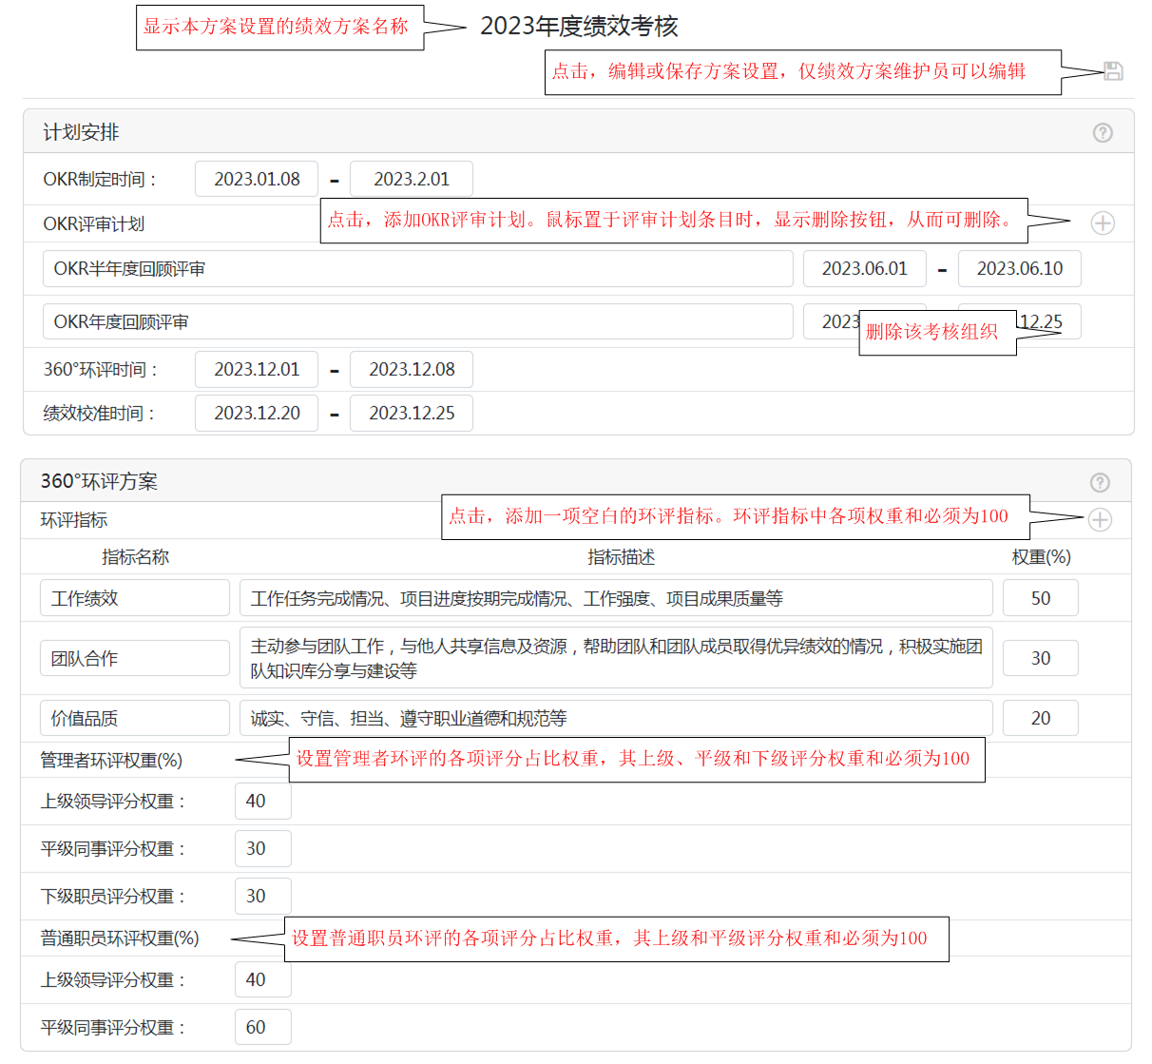Edit the 团队合作 indicator description field
1152x1064 pixels.
[x=616, y=658]
